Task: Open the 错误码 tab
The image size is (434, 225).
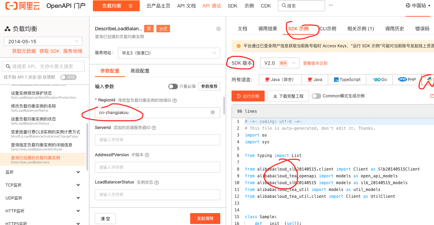Action: click(x=422, y=29)
